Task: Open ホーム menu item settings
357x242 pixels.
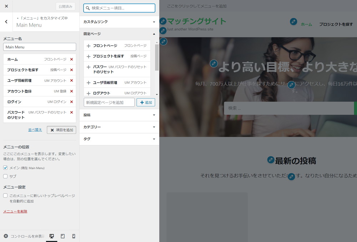Action: 40,59
